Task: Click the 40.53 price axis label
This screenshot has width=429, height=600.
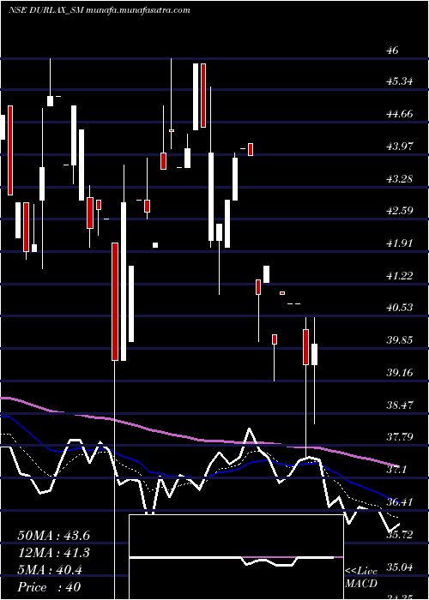Action: [400, 308]
